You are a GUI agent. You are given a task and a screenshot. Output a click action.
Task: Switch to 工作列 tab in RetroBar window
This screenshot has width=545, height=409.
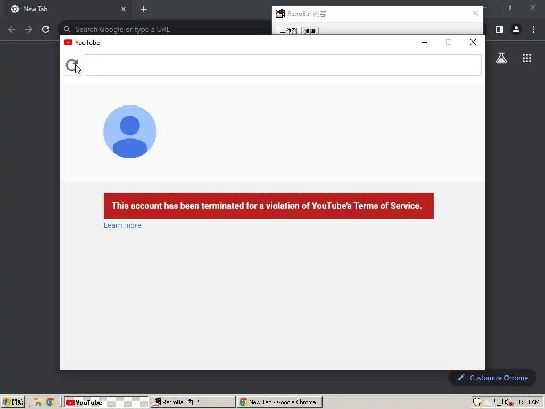tap(288, 31)
